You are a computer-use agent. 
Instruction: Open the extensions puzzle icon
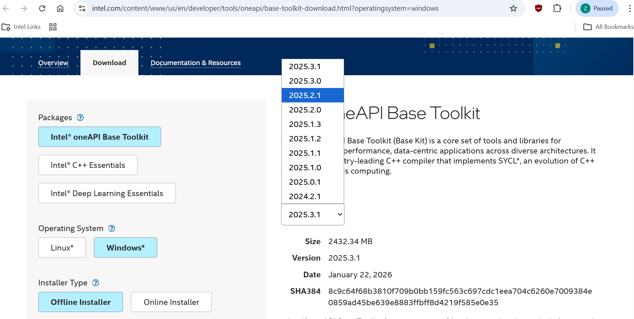[557, 8]
